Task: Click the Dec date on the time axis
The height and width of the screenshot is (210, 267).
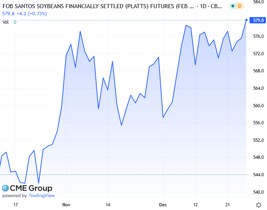Action: click(163, 205)
